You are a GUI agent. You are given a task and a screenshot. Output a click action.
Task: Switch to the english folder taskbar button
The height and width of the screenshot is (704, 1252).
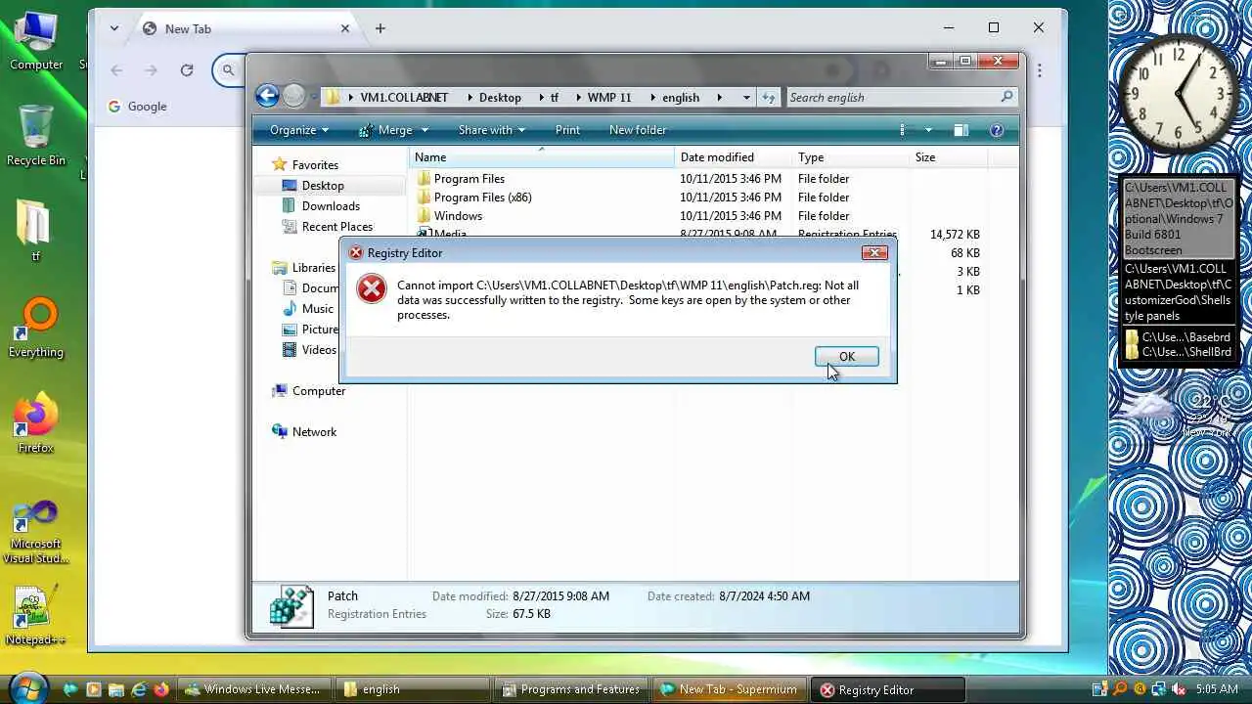[x=411, y=689]
